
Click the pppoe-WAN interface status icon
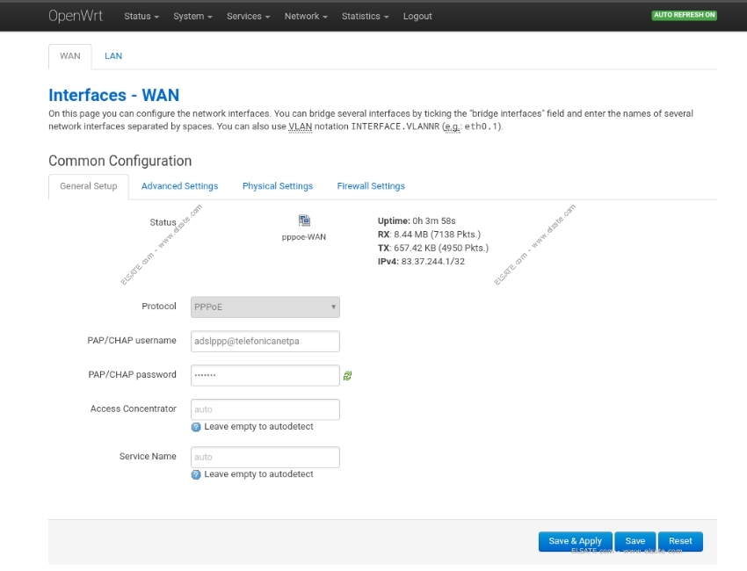click(304, 220)
